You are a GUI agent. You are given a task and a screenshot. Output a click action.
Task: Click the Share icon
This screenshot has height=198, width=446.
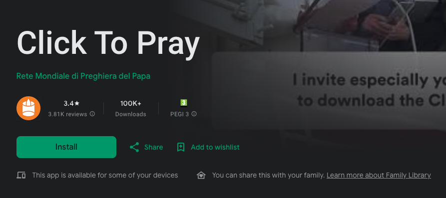(x=134, y=147)
